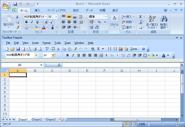Image resolution: width=185 pixels, height=127 pixels.
Task: Toggle ribbon Align Text Left
Action: pyautogui.click(x=63, y=22)
